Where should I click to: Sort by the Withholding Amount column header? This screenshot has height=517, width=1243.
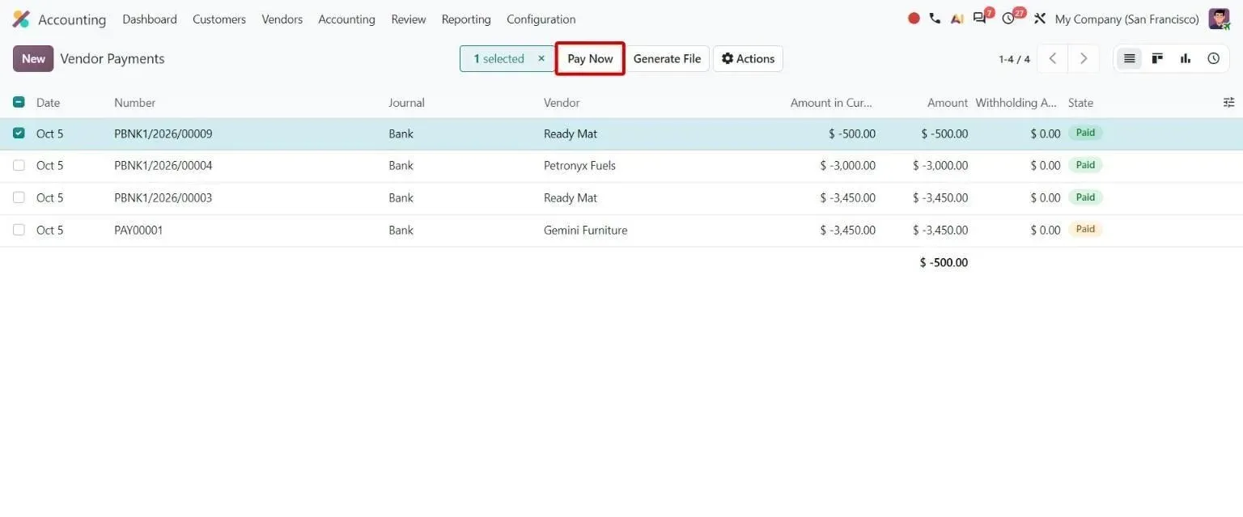[x=1016, y=103]
